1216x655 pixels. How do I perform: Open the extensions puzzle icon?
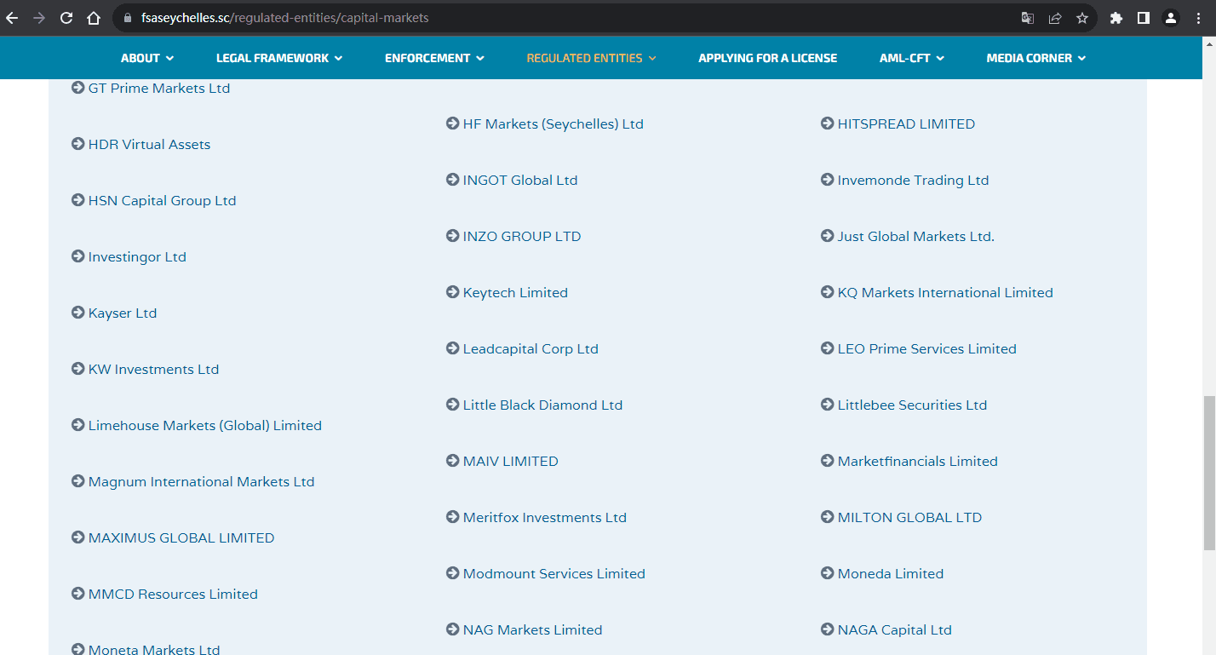pos(1116,18)
